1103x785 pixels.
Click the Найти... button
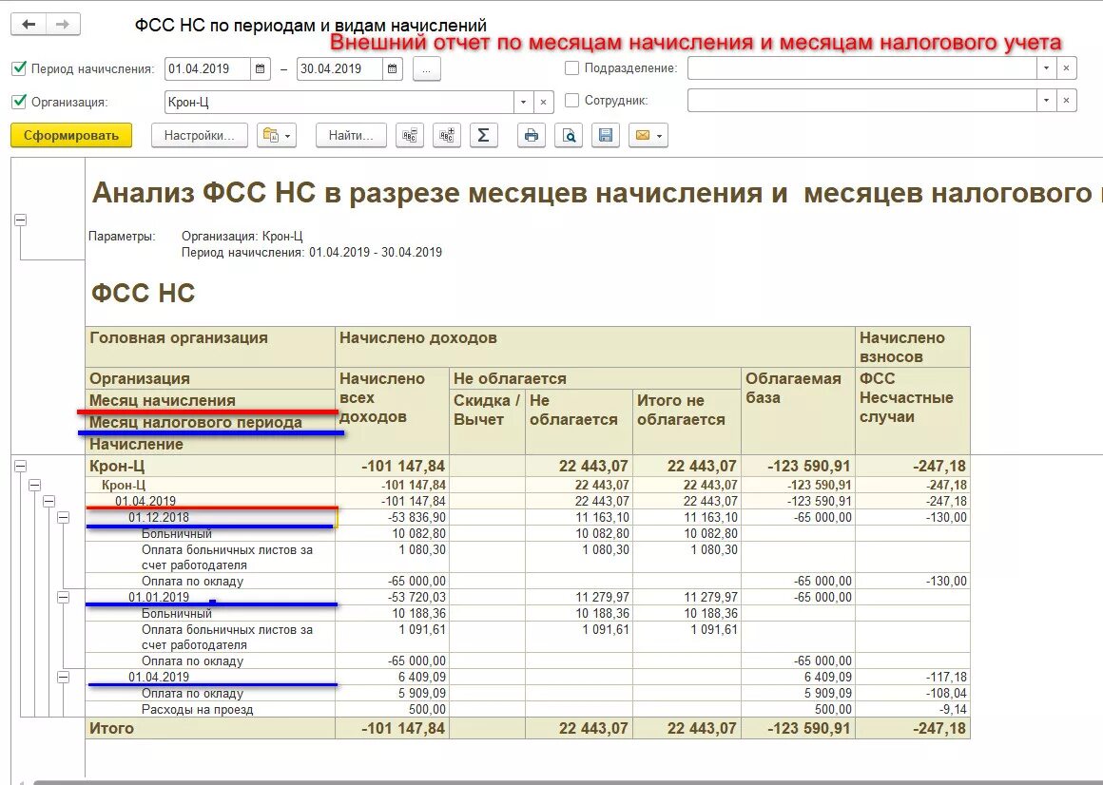tap(351, 136)
